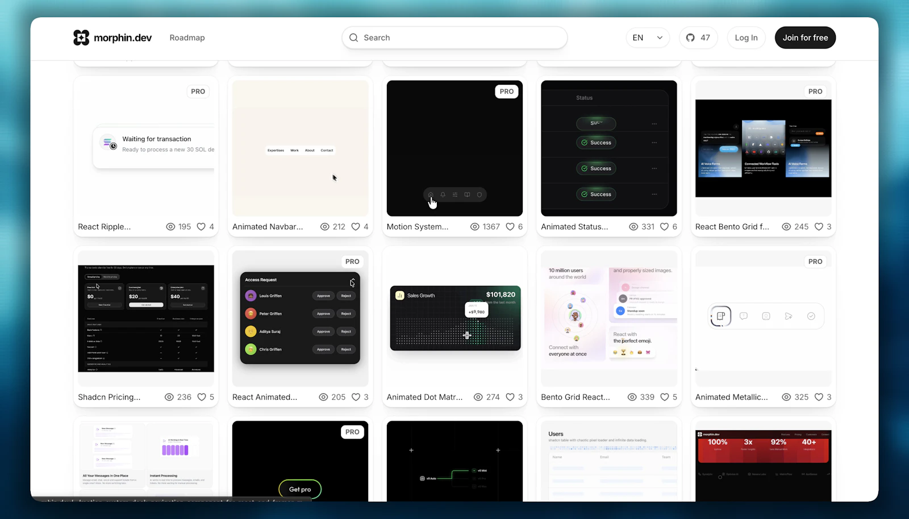Click the PRO badge on React Animated card
This screenshot has height=519, width=909.
pos(352,261)
